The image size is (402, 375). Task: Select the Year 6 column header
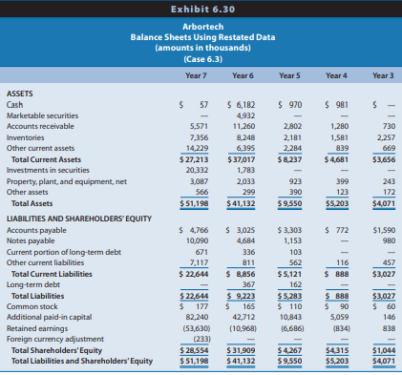tap(243, 75)
